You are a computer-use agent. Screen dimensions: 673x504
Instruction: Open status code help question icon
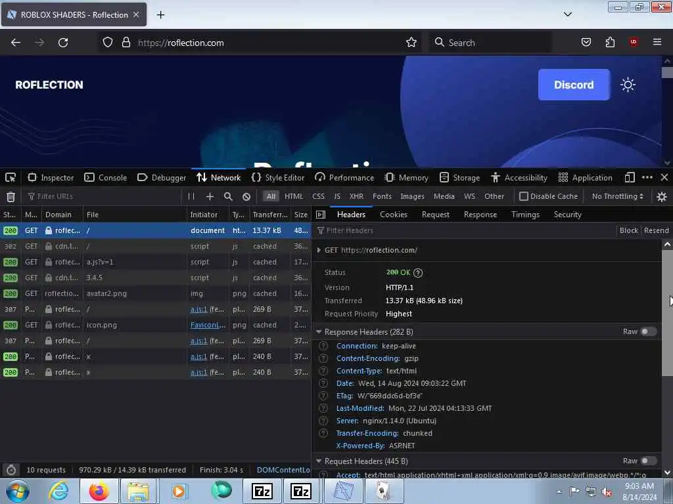[x=417, y=272]
